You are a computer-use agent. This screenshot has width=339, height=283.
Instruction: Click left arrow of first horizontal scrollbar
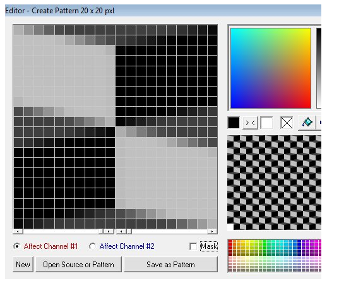pos(18,231)
